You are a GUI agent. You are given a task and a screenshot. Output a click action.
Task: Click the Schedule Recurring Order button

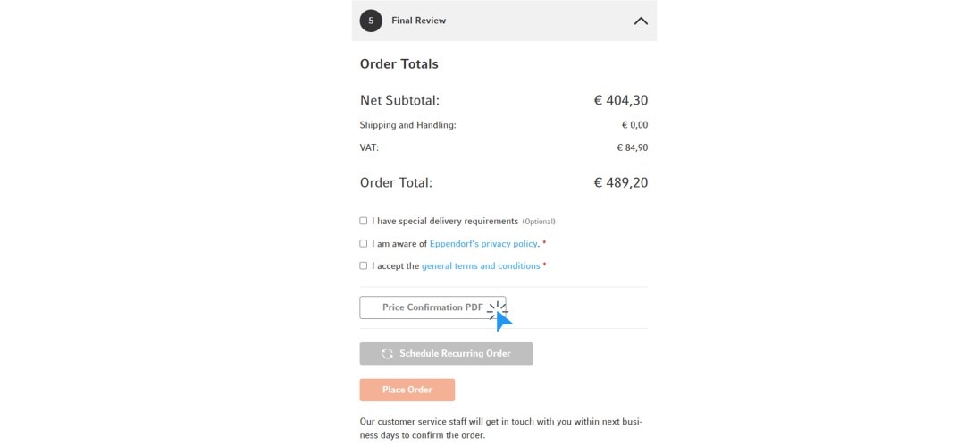point(446,354)
